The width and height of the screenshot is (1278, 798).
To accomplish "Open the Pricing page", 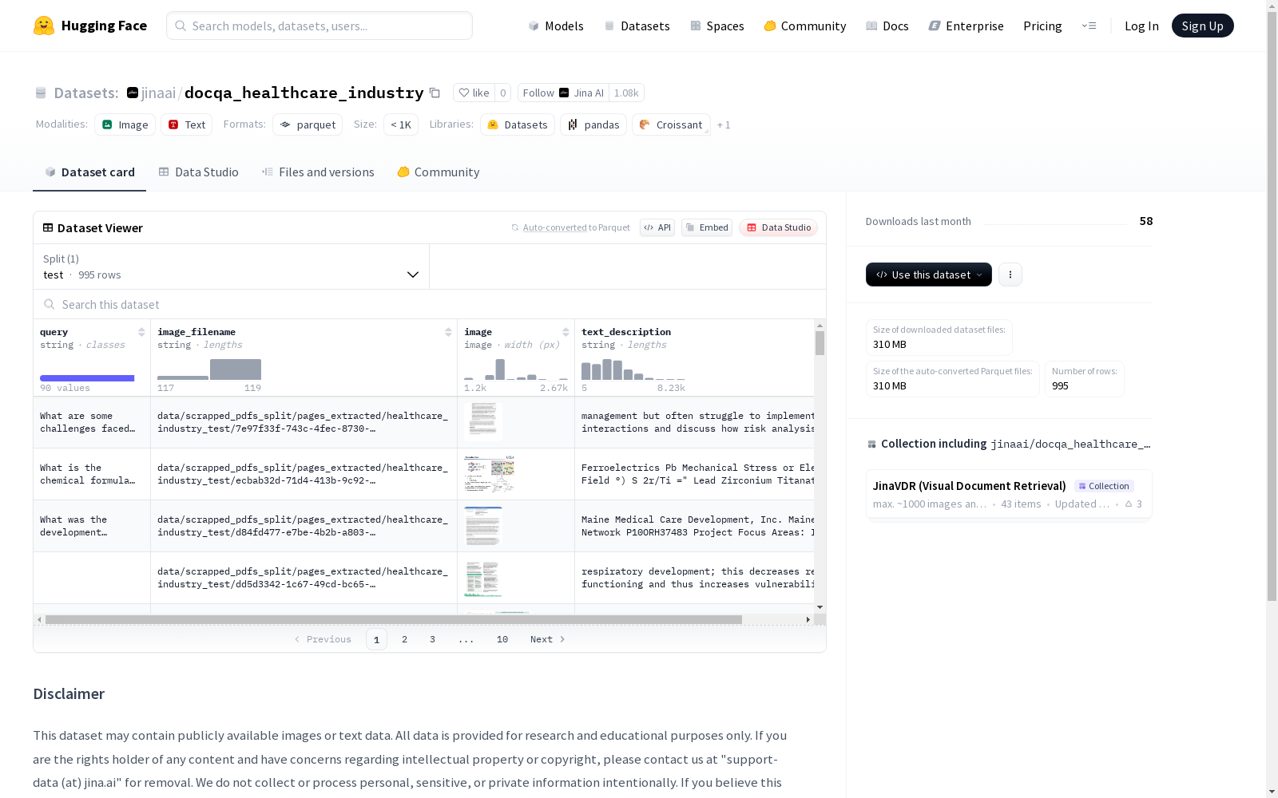I will (1042, 26).
